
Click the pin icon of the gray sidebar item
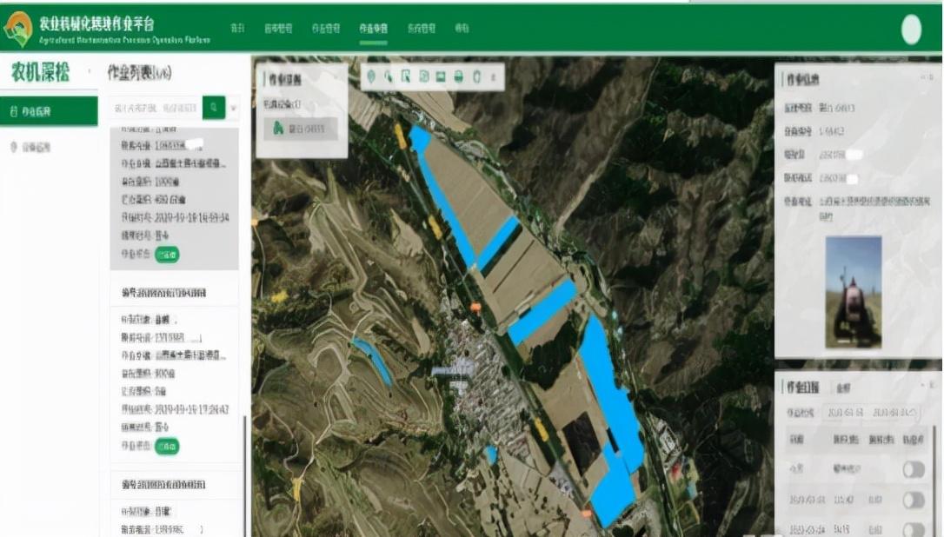click(x=14, y=147)
